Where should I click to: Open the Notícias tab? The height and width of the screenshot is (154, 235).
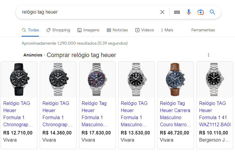(117, 30)
